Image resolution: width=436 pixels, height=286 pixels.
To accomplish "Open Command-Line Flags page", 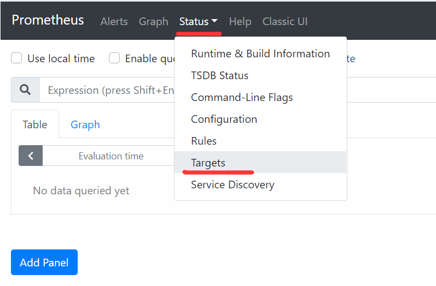I will [x=260, y=97].
